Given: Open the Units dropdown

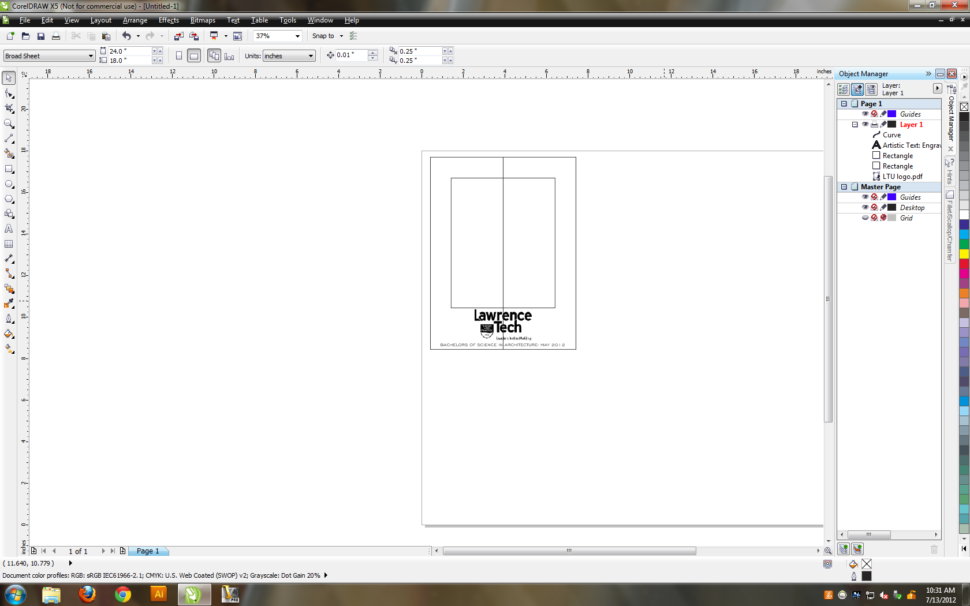Looking at the screenshot, I should (x=311, y=56).
